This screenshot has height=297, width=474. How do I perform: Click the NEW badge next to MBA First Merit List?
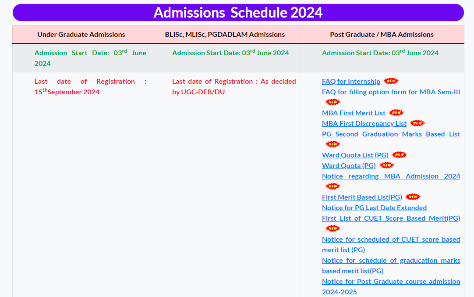(396, 112)
